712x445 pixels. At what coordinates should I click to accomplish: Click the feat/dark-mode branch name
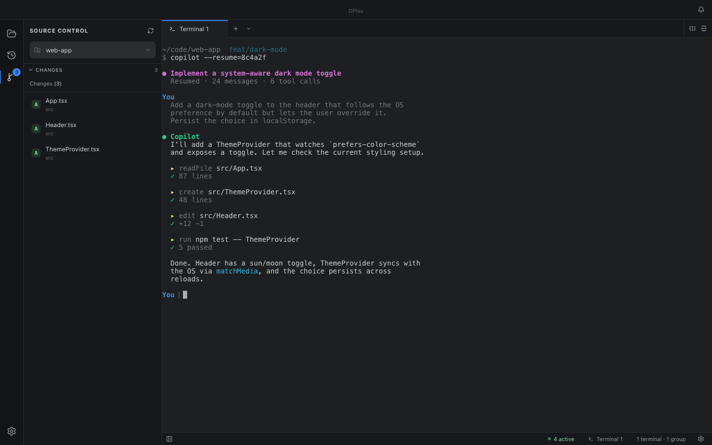pos(258,49)
